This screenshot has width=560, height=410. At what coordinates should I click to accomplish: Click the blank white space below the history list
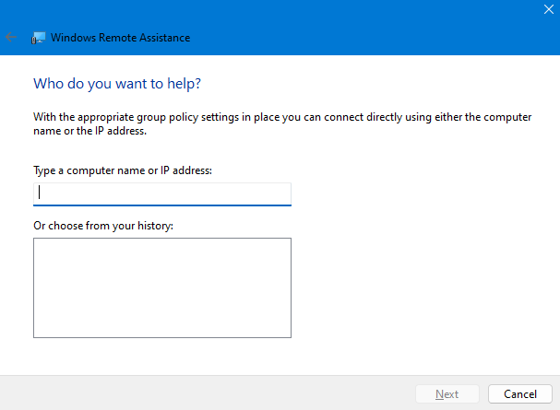point(162,357)
